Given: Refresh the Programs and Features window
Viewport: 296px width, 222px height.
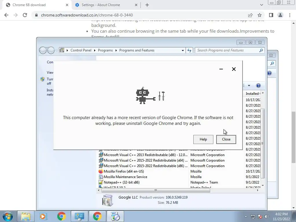Looking at the screenshot, I should pyautogui.click(x=189, y=50).
